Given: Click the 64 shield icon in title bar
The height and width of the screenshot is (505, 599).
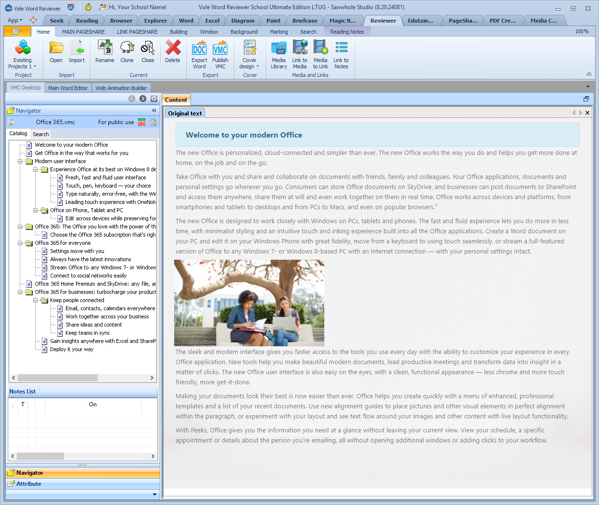Looking at the screenshot, I should 71,7.
